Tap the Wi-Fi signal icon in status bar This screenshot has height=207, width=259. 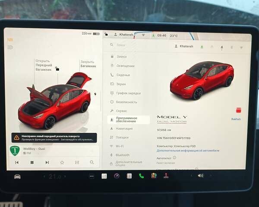(x=143, y=35)
